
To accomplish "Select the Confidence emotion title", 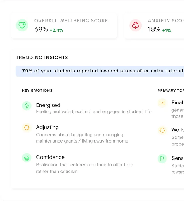I will [x=50, y=157].
